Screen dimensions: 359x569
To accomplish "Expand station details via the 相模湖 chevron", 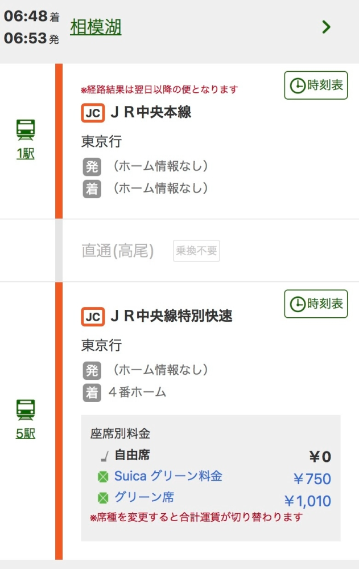I will click(x=327, y=27).
